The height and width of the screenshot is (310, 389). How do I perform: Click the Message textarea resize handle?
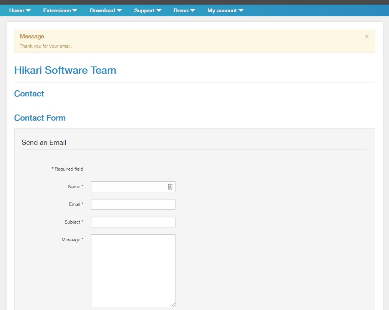(173, 305)
